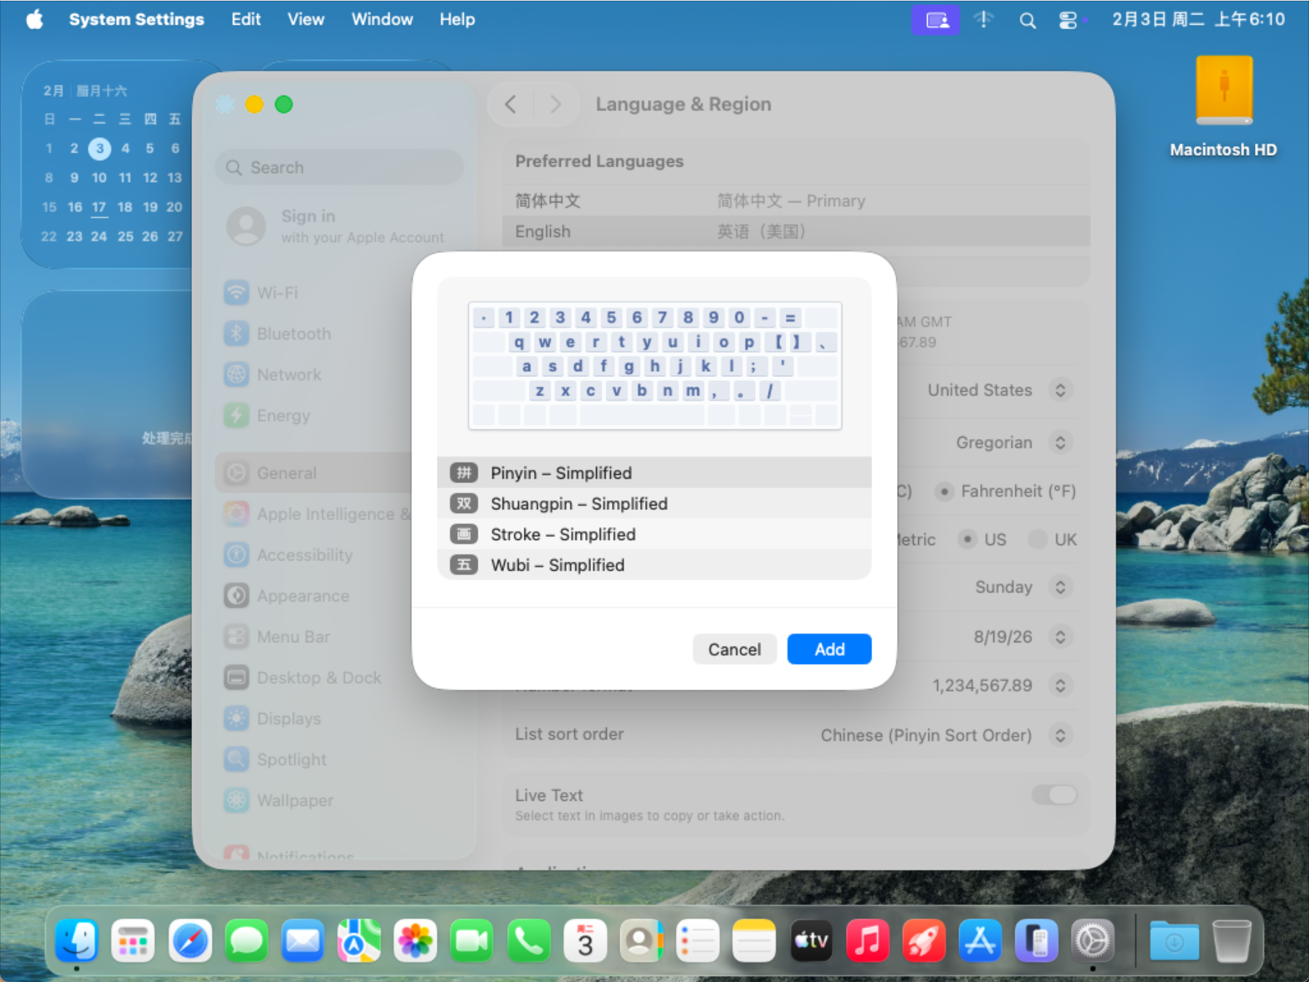Expand the Gregorian calendar dropdown
This screenshot has height=982, width=1309.
[1059, 443]
